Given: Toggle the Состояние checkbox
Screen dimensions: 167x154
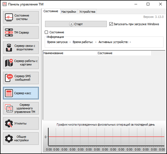Looking at the screenshot, I should (46, 32).
